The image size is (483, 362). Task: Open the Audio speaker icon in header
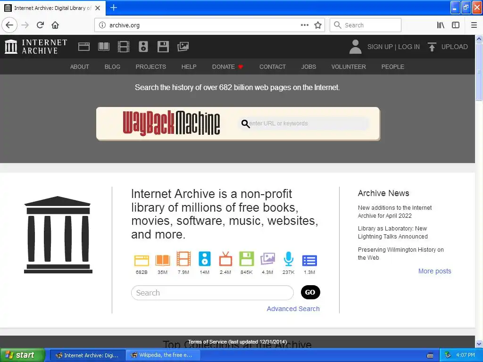143,47
